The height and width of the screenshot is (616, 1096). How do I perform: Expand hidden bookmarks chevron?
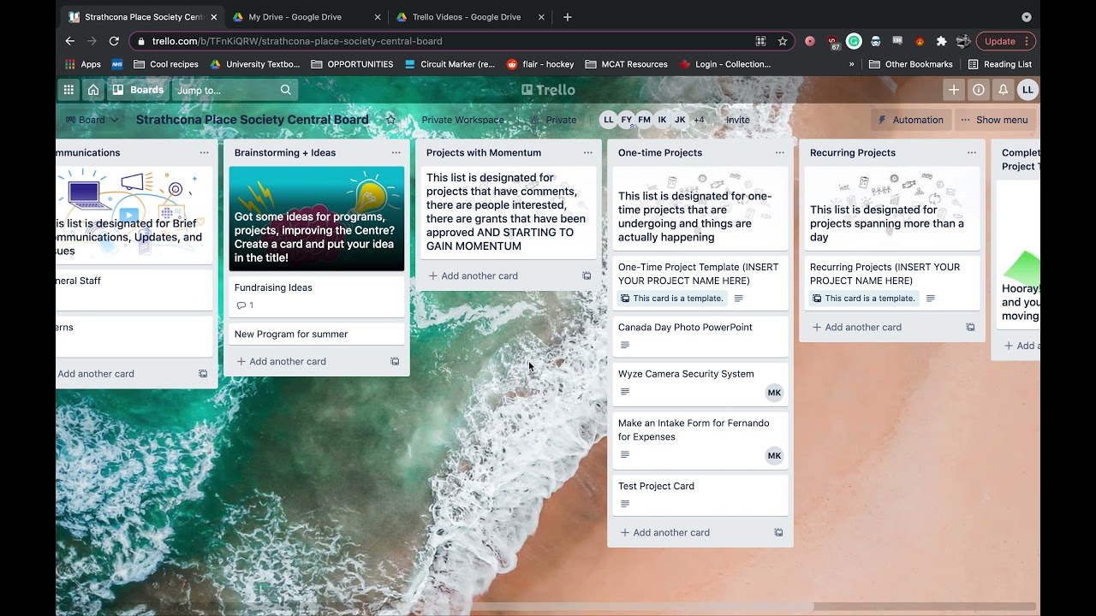click(851, 64)
